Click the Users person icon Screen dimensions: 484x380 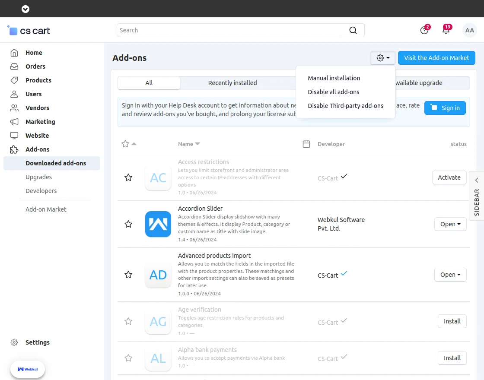[x=14, y=94]
